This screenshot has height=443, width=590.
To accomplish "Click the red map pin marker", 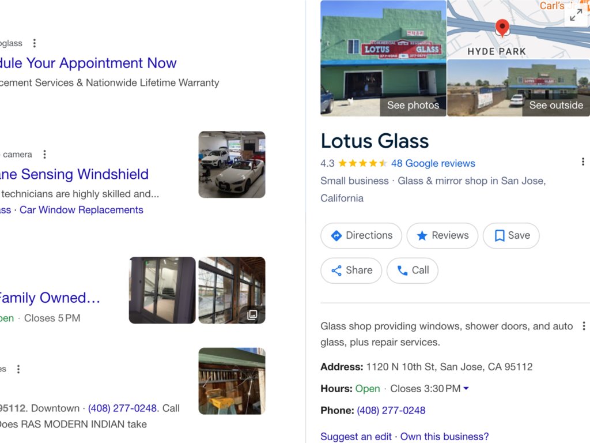I will pyautogui.click(x=502, y=27).
